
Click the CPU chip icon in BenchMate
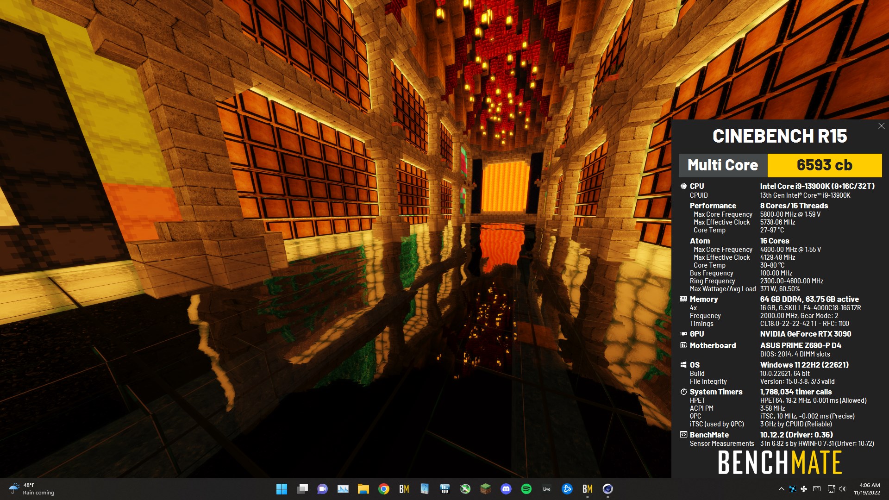683,186
